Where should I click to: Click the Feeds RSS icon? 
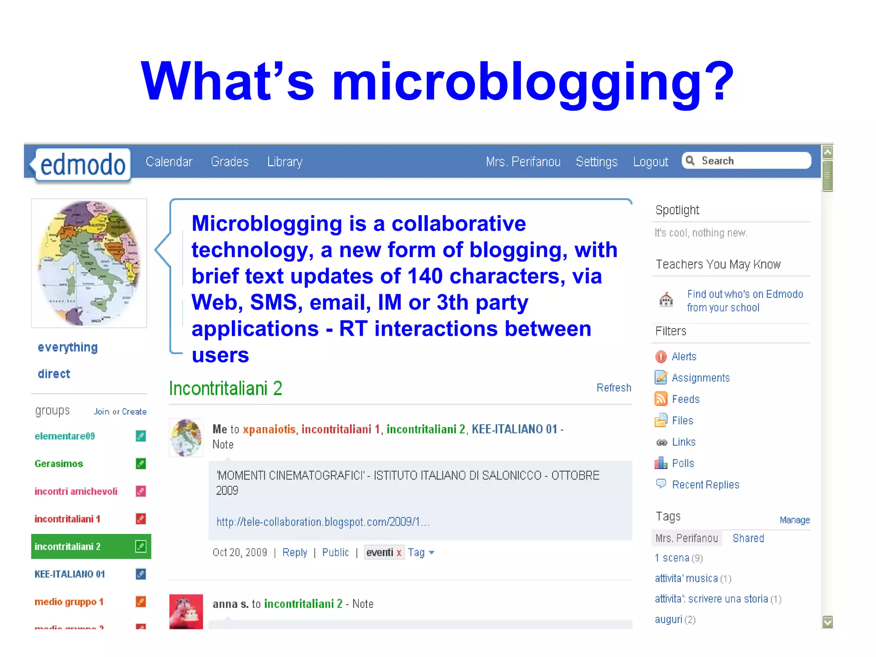661,399
